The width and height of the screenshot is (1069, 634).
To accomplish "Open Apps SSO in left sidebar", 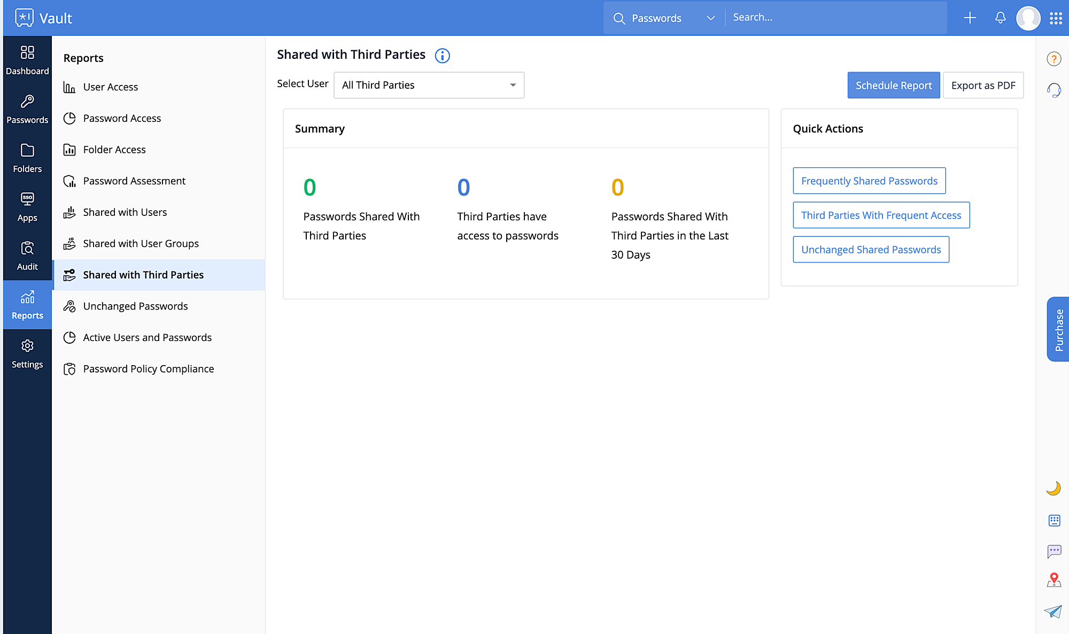I will [x=27, y=207].
